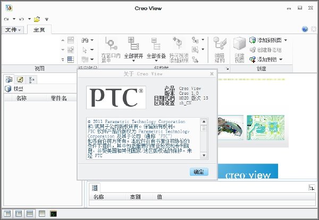The width and height of the screenshot is (319, 220).
Task: Toggle the third panel layout icon in status bar
Action: [x=30, y=214]
